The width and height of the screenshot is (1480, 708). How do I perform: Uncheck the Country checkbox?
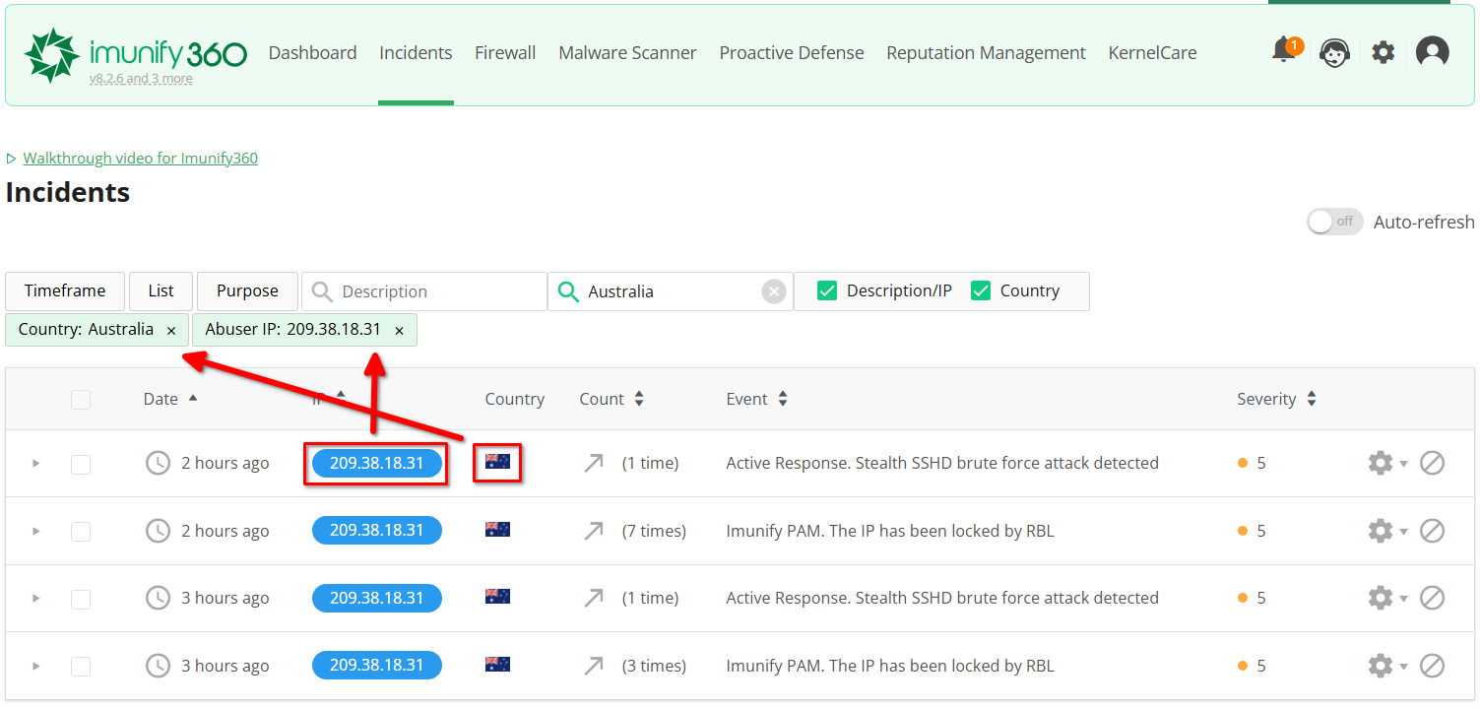(981, 290)
